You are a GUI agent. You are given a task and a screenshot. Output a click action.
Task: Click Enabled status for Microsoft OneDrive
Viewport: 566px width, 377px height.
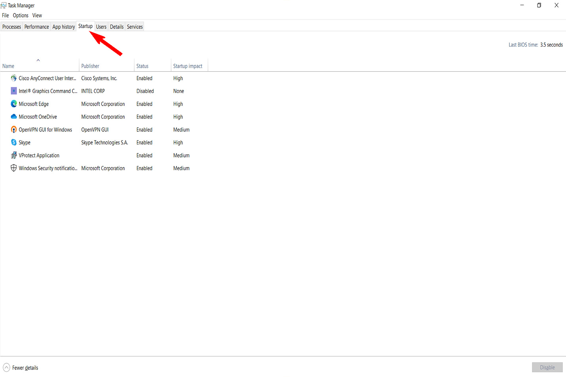tap(144, 117)
